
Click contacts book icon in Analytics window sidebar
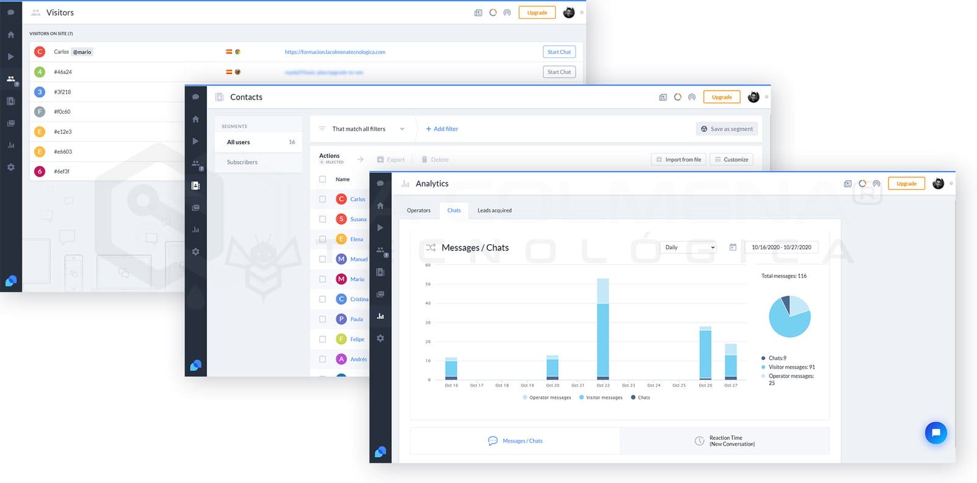(x=380, y=272)
